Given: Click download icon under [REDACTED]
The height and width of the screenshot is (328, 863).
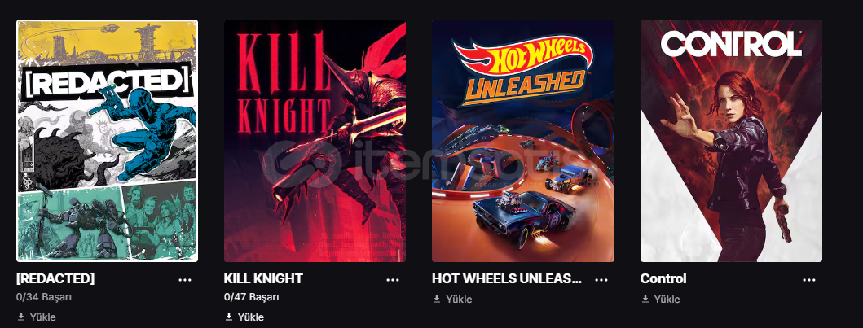Looking at the screenshot, I should click(x=21, y=317).
